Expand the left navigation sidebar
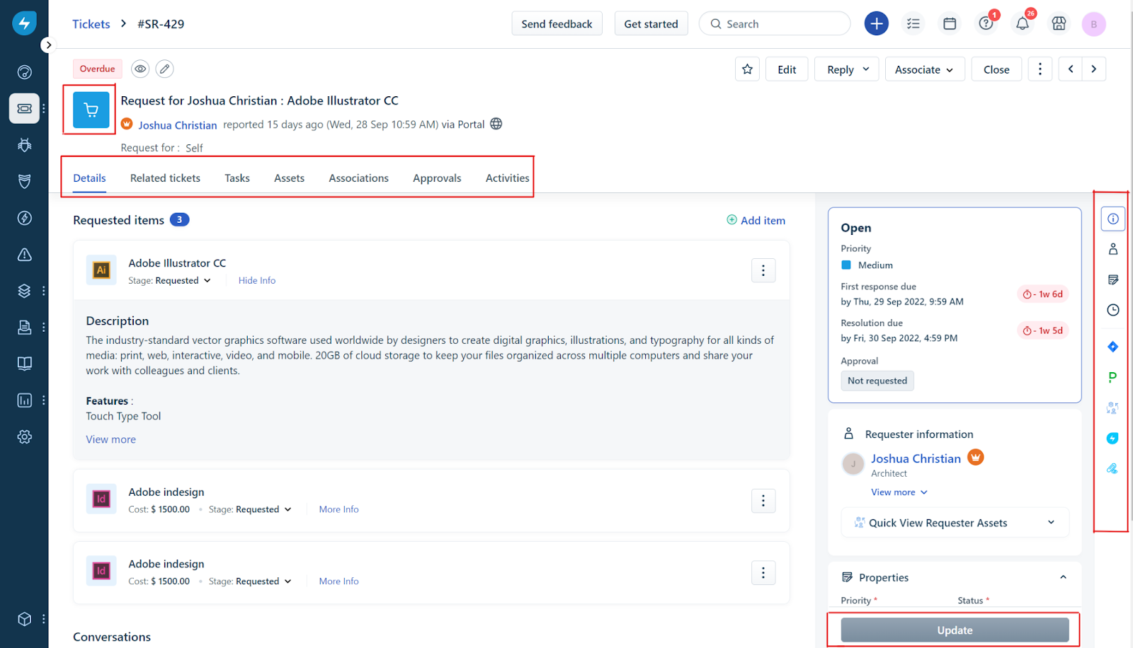The width and height of the screenshot is (1133, 648). pyautogui.click(x=48, y=45)
